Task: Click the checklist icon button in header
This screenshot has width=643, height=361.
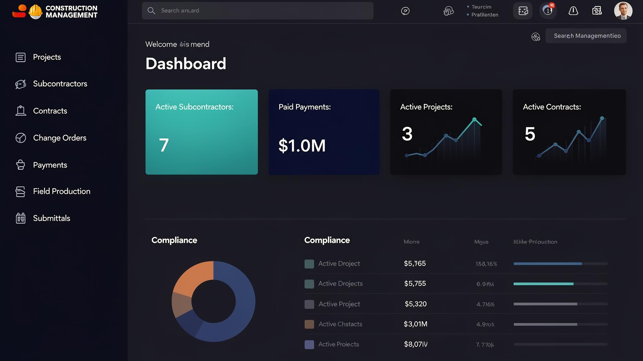Action: point(523,11)
